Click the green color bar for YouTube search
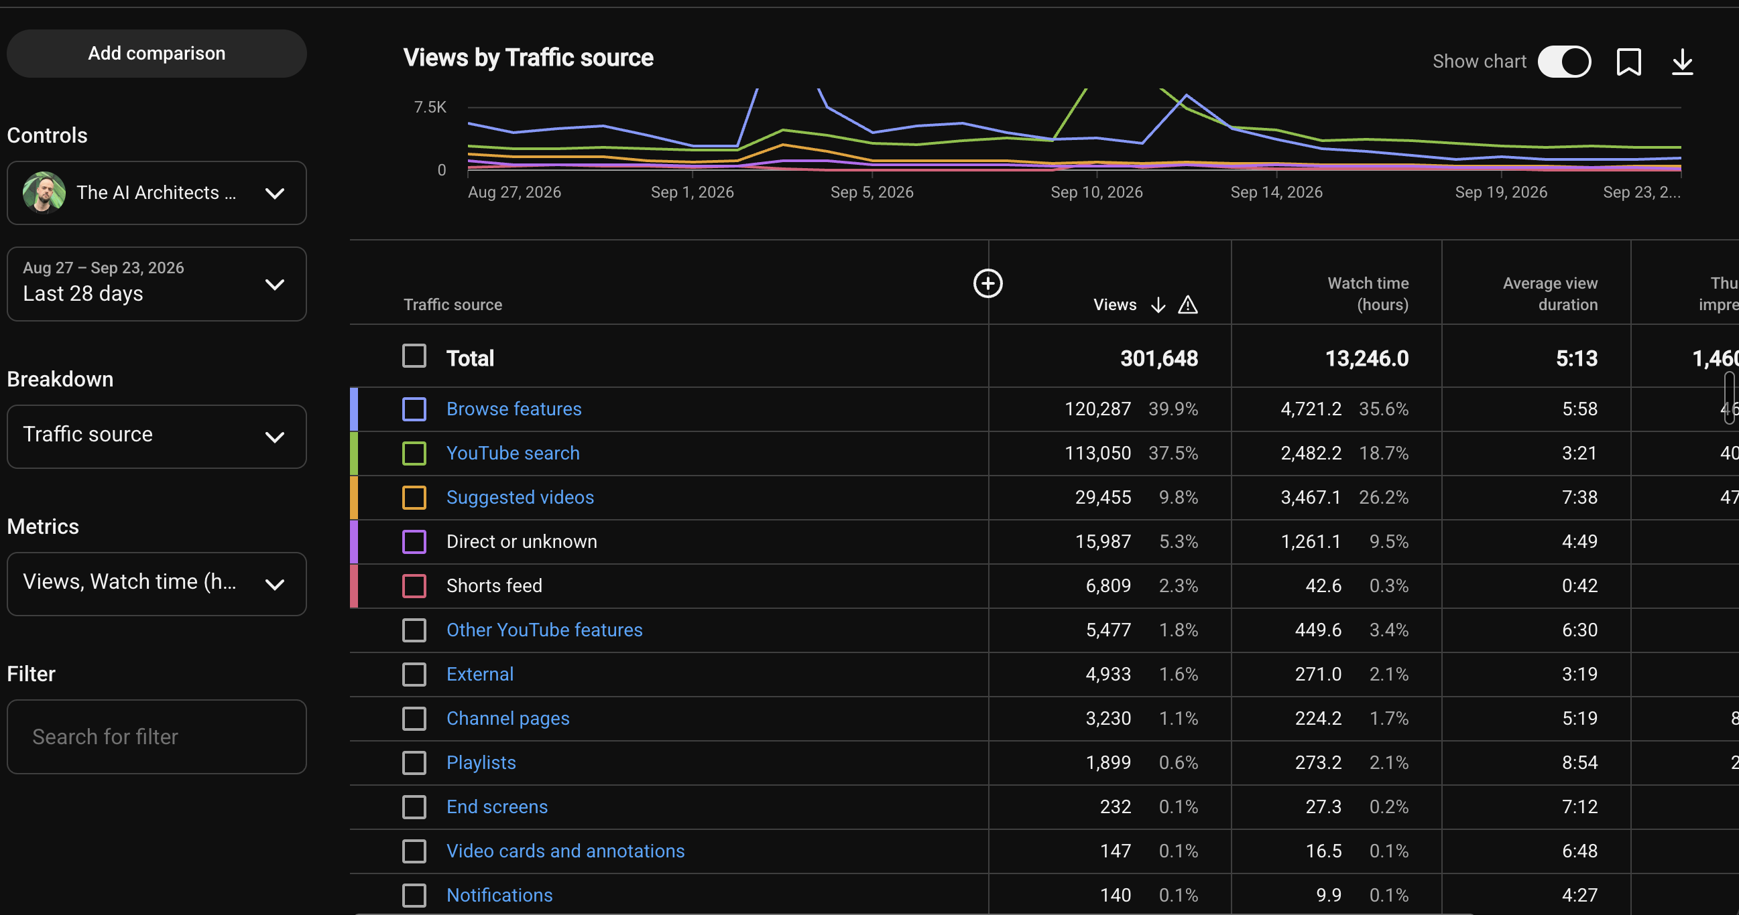This screenshot has height=915, width=1739. pos(354,453)
